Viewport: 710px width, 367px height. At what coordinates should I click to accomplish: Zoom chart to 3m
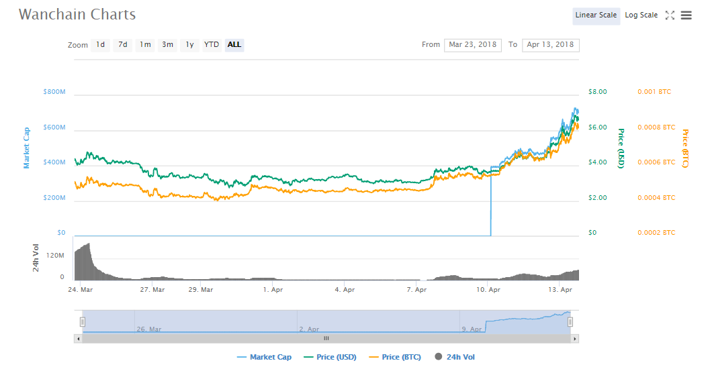coord(167,45)
